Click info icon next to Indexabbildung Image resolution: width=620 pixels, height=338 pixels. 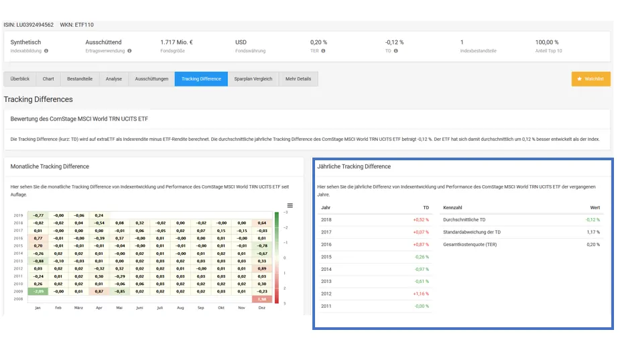tap(46, 51)
